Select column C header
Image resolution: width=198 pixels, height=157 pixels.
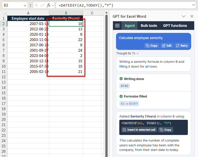click(x=92, y=13)
